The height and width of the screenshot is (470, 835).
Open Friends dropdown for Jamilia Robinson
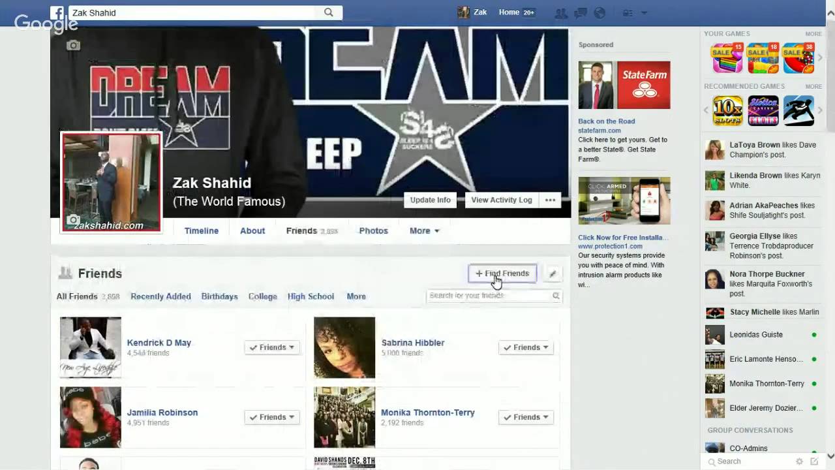pyautogui.click(x=272, y=417)
